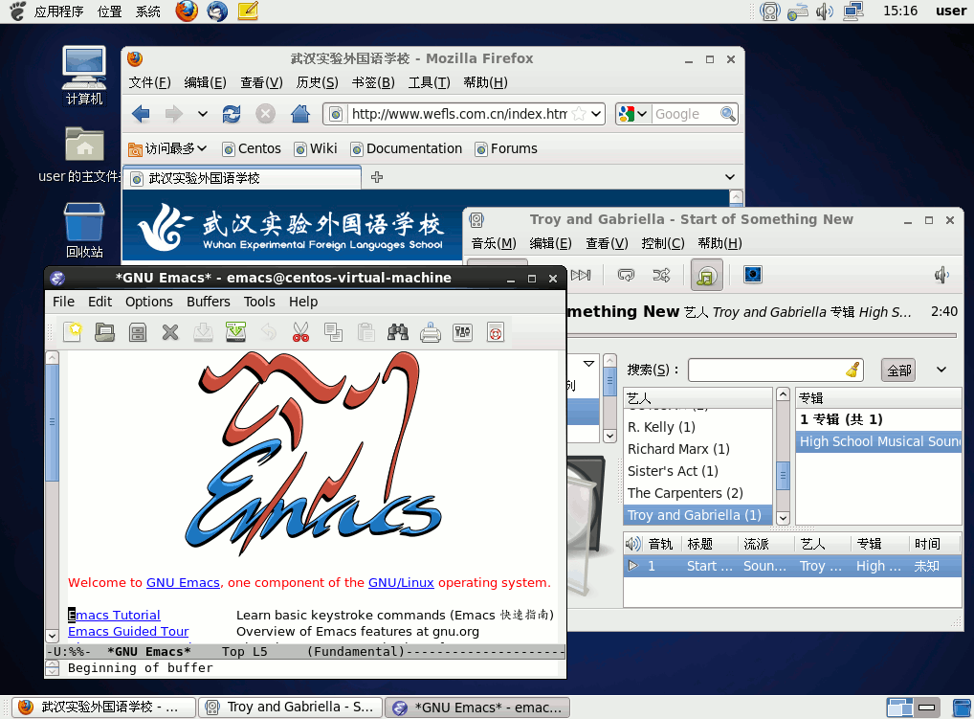Expand the search options arrow beside 全部
974x719 pixels.
tap(941, 370)
